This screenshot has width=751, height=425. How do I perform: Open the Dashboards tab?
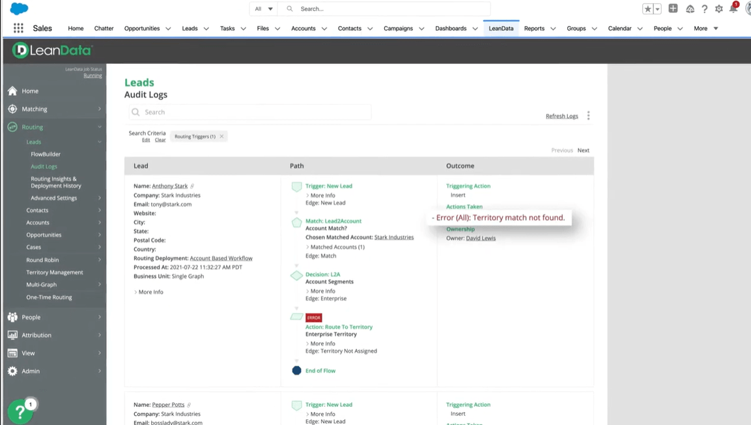click(x=451, y=28)
